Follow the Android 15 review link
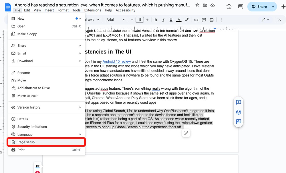 coord(116,61)
